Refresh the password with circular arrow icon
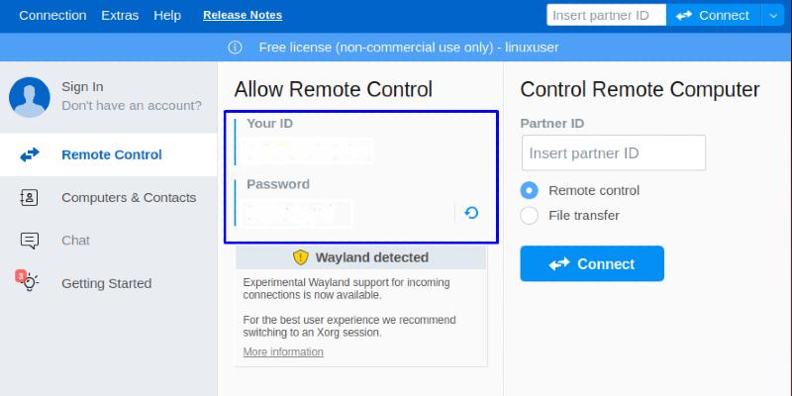Viewport: 792px width, 396px height. 471,212
